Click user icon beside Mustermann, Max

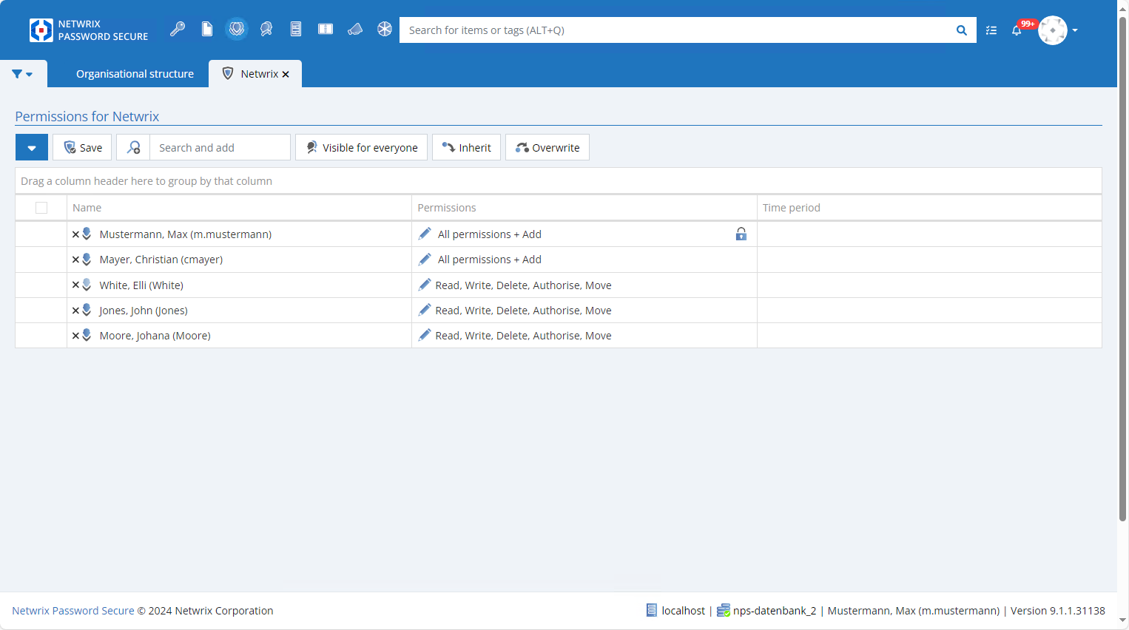coord(87,234)
